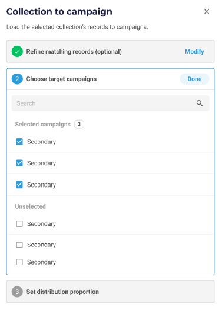This screenshot has width=222, height=314.
Task: Click the Done button
Action: pyautogui.click(x=194, y=79)
